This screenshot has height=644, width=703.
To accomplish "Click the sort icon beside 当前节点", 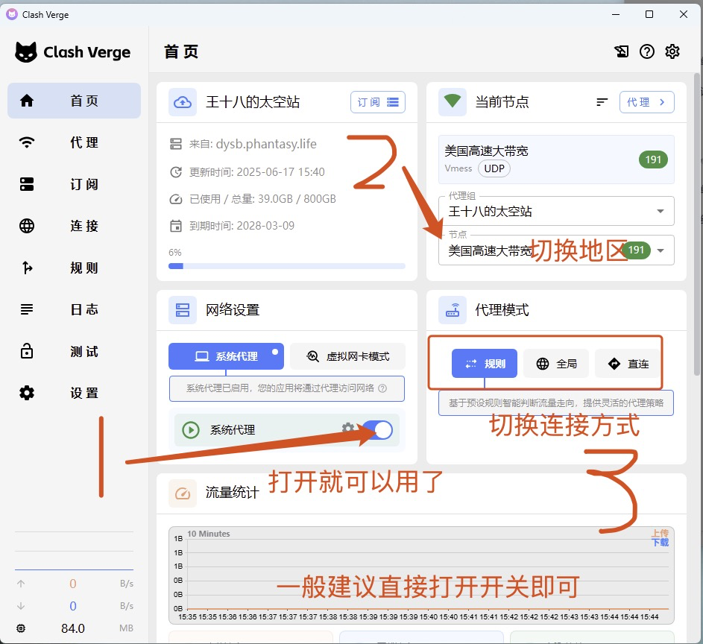I will (602, 102).
